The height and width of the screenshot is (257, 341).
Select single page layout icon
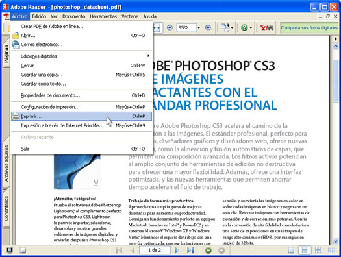point(291,251)
